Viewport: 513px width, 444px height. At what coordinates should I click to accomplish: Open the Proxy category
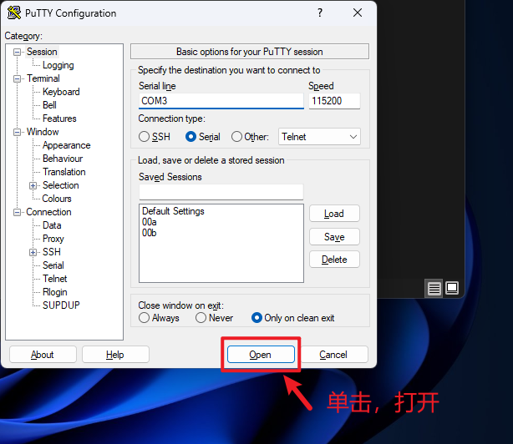click(53, 239)
